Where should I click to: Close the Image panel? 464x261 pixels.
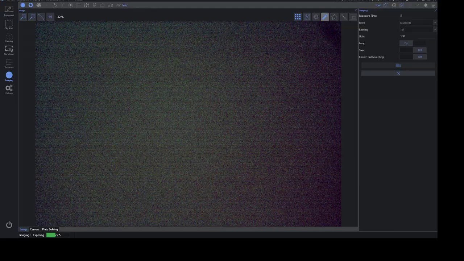click(x=356, y=10)
